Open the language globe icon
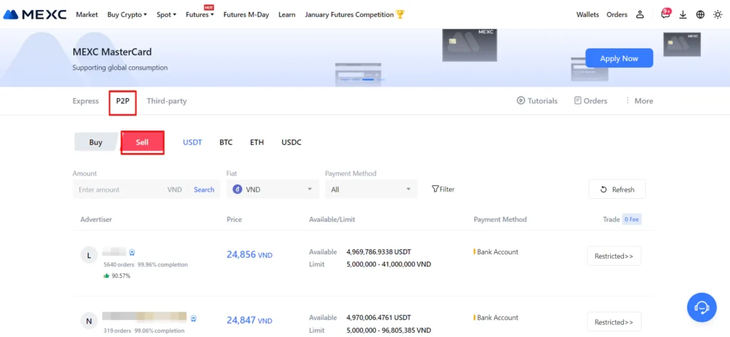Screen dimensions: 730x337 pos(700,14)
